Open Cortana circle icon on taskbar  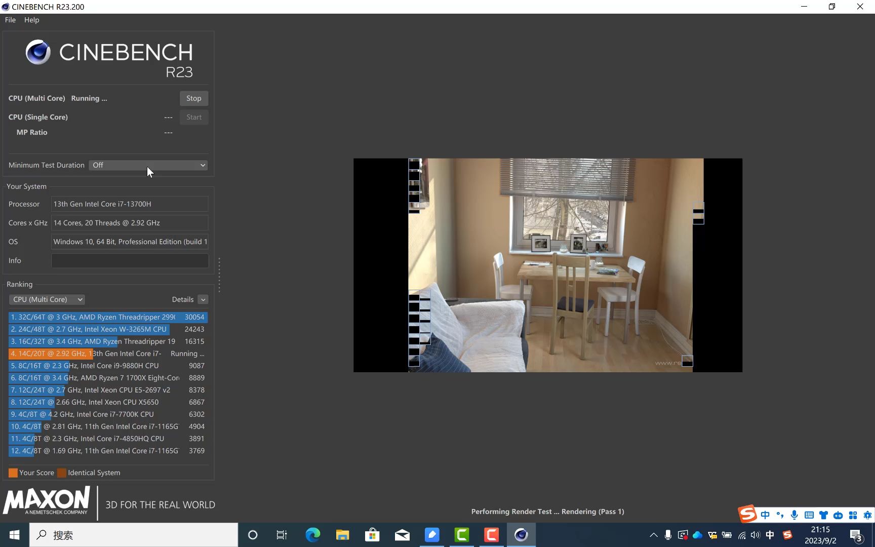[x=253, y=535]
